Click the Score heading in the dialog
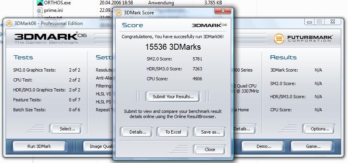This screenshot has width=348, height=163. tap(133, 25)
